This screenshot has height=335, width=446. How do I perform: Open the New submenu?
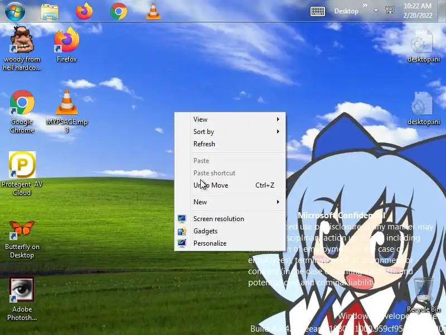[230, 202]
